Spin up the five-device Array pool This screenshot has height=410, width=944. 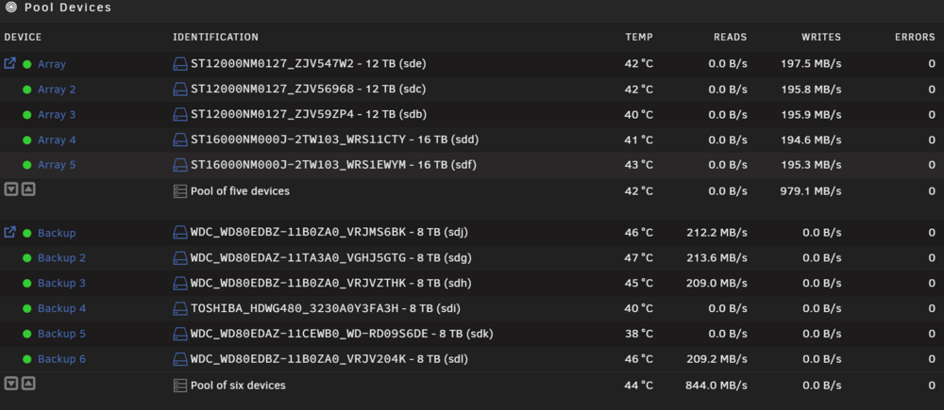(28, 189)
